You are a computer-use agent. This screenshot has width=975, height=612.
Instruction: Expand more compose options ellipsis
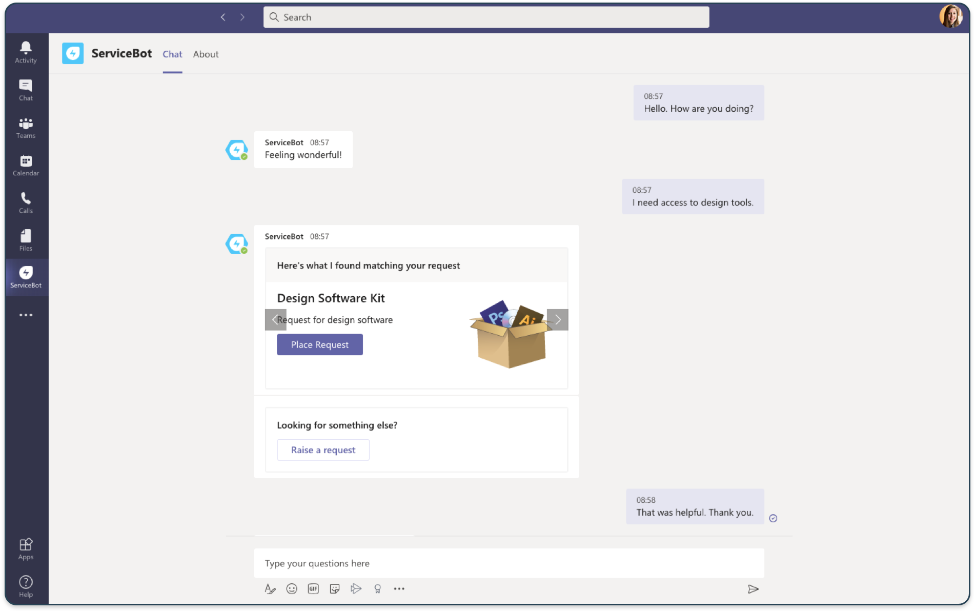(399, 589)
